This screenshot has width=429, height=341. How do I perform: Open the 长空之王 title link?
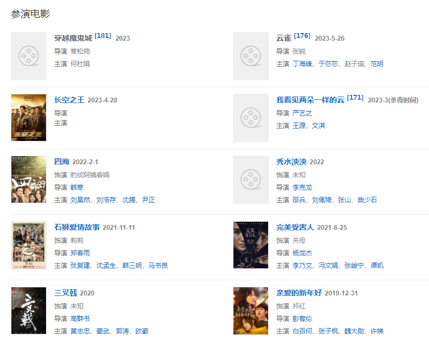coord(69,100)
